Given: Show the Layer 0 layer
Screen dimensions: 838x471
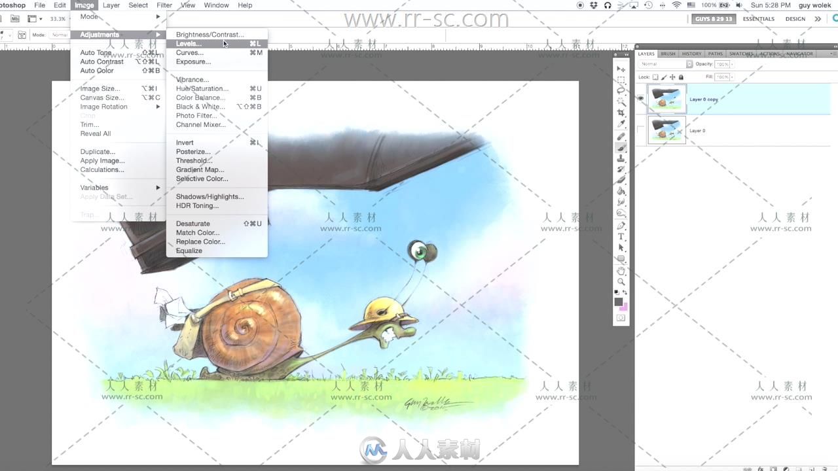Looking at the screenshot, I should (x=641, y=130).
